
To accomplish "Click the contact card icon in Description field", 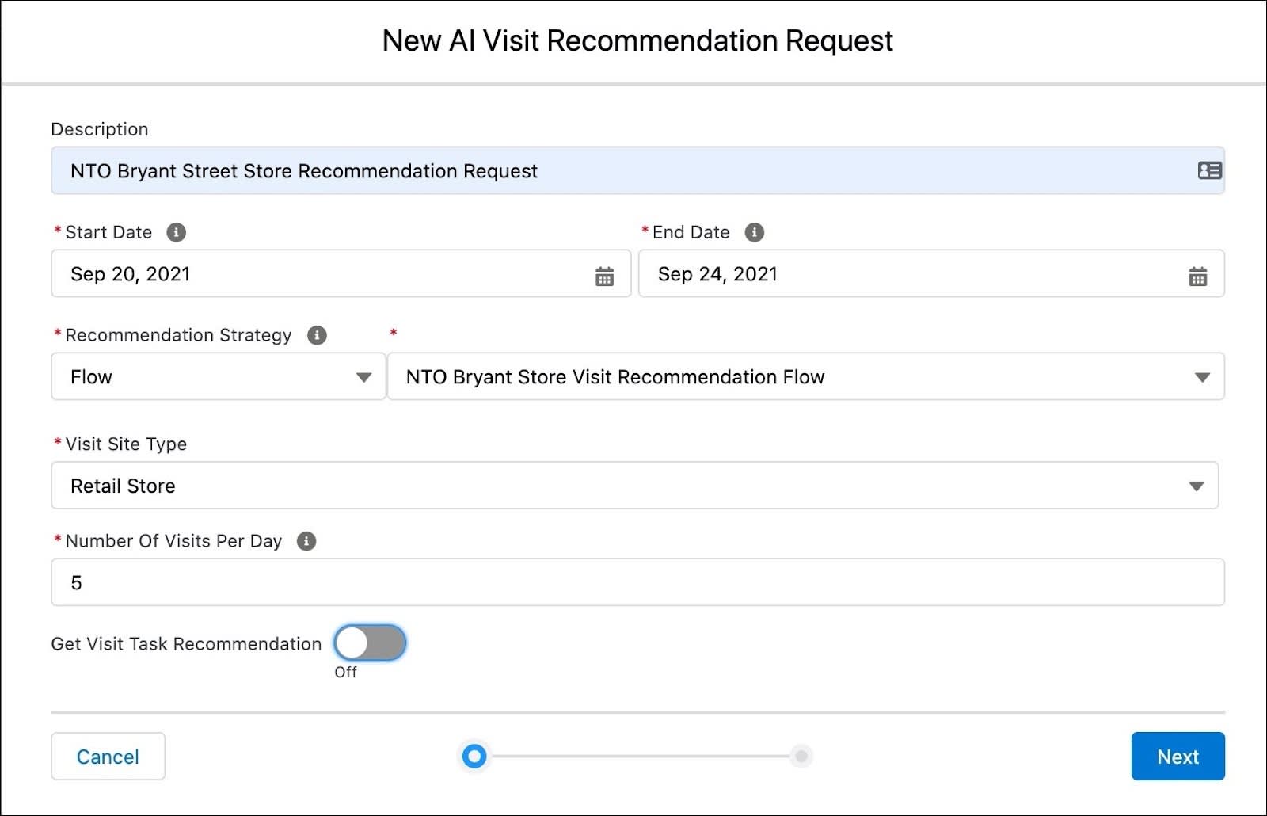I will pyautogui.click(x=1209, y=170).
